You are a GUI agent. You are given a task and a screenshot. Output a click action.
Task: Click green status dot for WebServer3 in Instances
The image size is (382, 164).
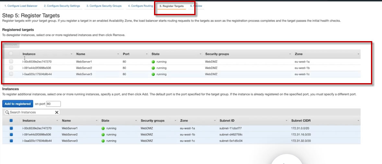pyautogui.click(x=103, y=141)
